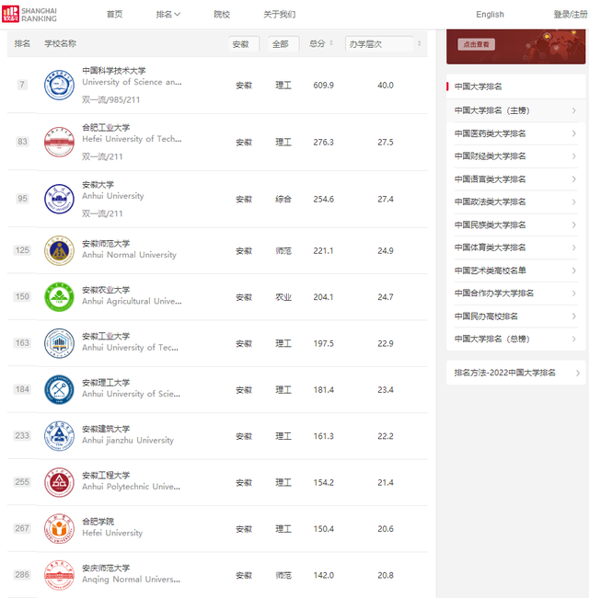Open the 安庆师范大学 name link

click(x=106, y=568)
